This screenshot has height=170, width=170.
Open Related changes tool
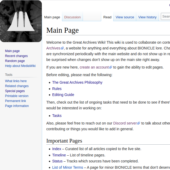pos(17,86)
